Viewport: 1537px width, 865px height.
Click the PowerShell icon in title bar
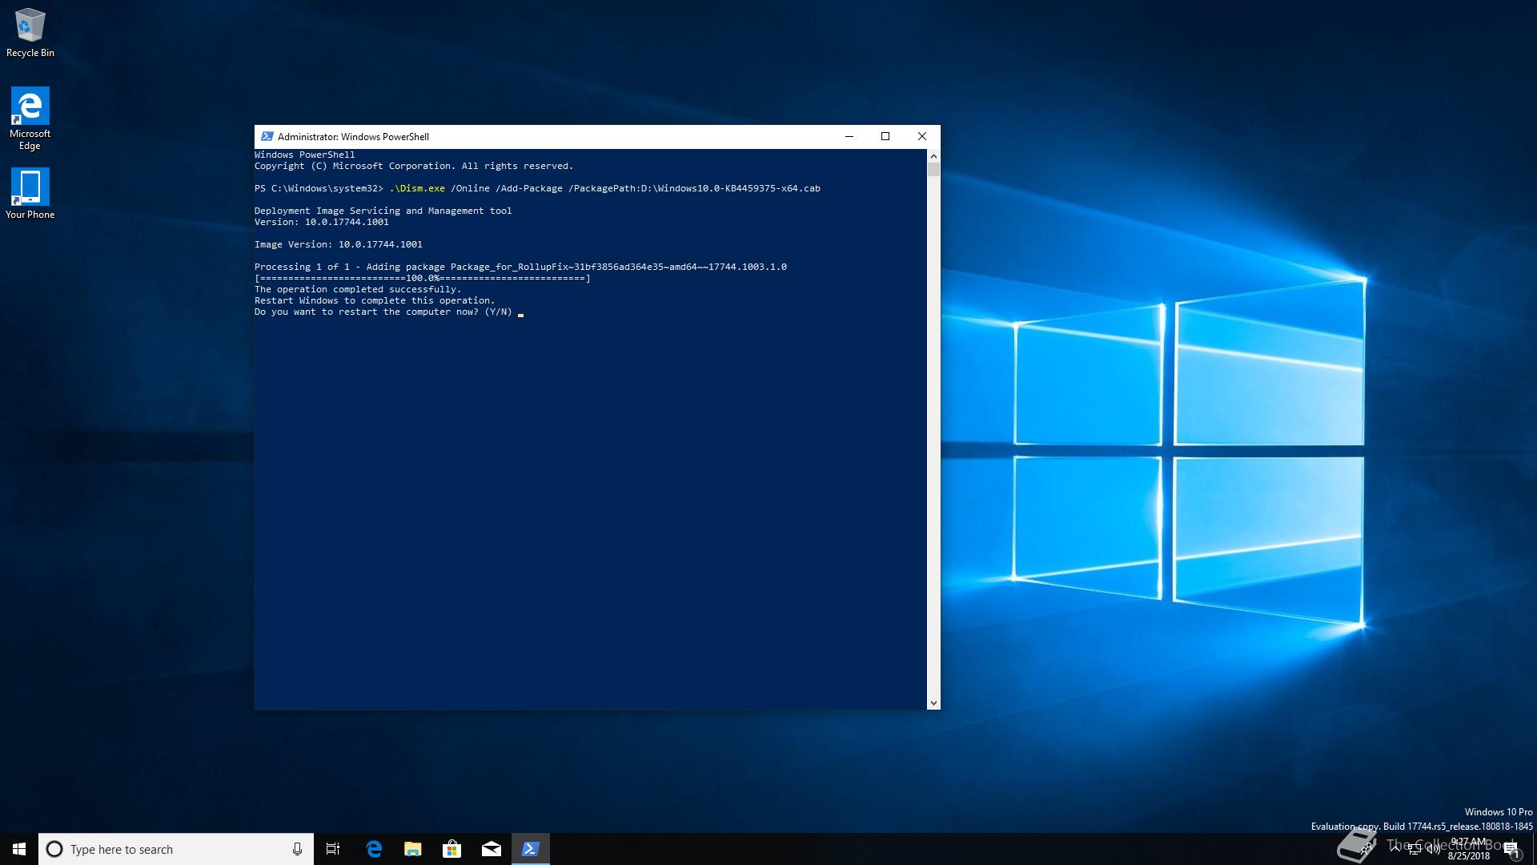coord(267,136)
